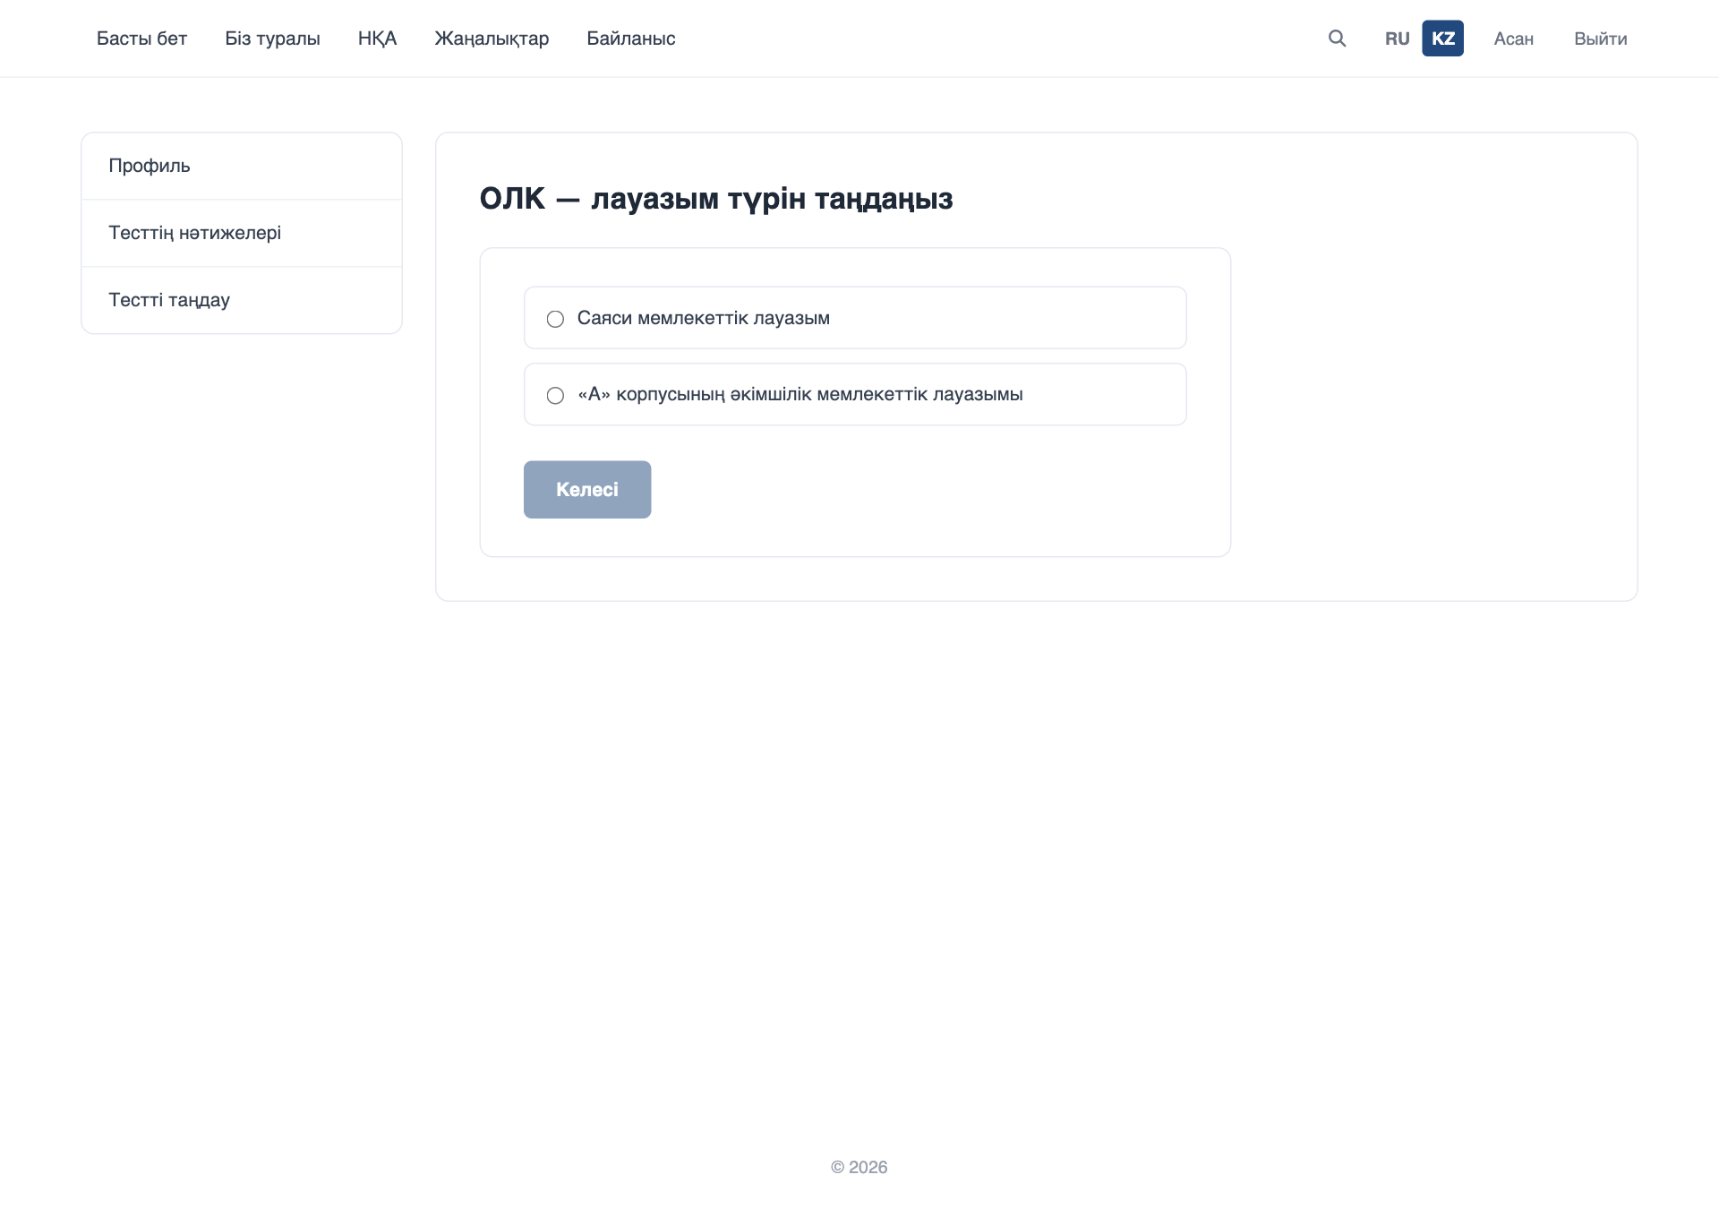Open the search magnifier icon
The image size is (1719, 1209).
click(1337, 39)
